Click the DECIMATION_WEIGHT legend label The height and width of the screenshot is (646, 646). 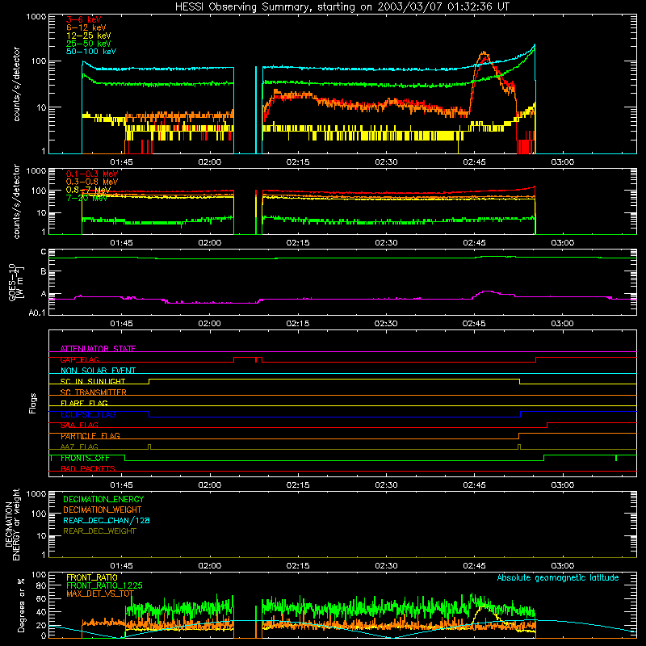(103, 510)
